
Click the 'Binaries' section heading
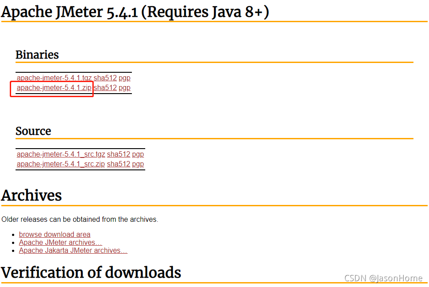37,55
